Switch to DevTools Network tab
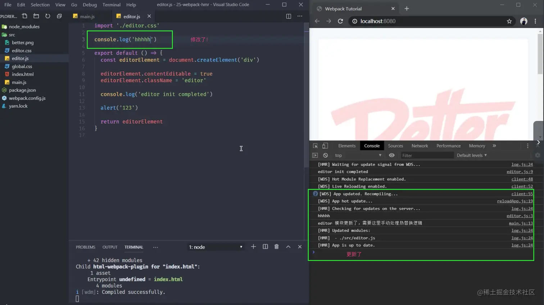The width and height of the screenshot is (544, 305). click(420, 146)
